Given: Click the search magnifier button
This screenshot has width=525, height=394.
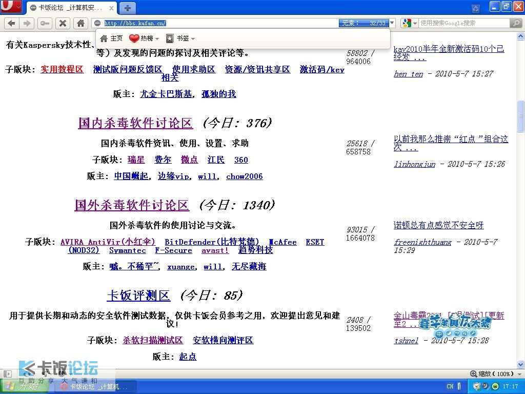Looking at the screenshot, I should tap(516, 23).
